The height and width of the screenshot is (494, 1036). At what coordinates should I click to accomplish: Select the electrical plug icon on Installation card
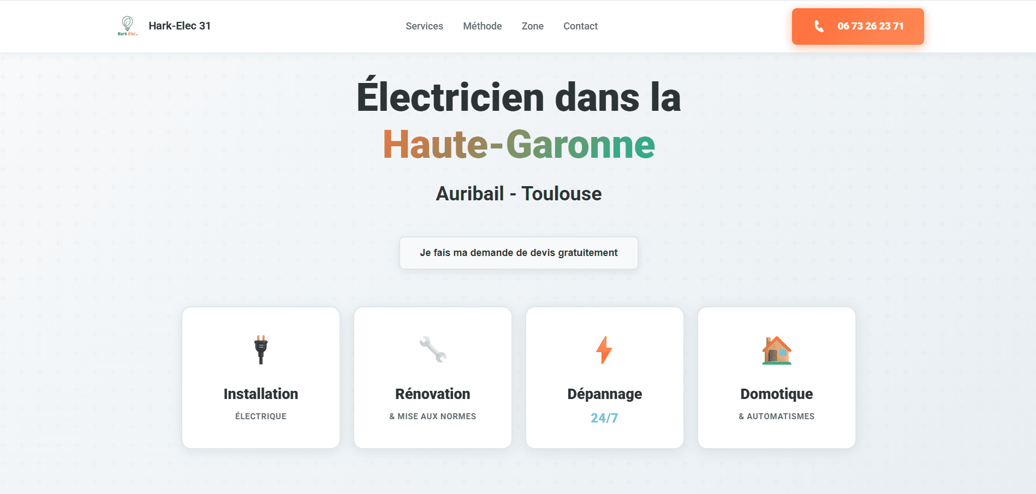coord(260,349)
